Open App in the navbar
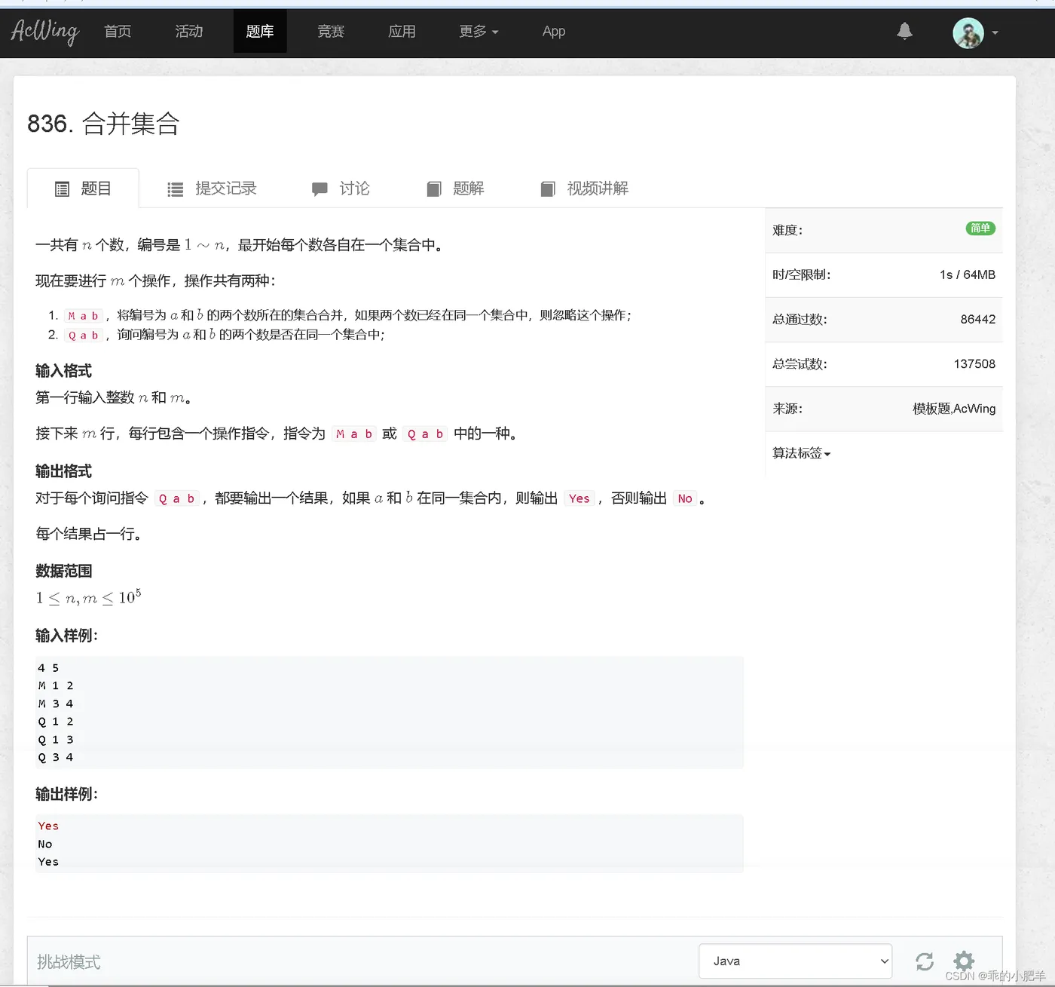This screenshot has width=1055, height=987. (554, 32)
